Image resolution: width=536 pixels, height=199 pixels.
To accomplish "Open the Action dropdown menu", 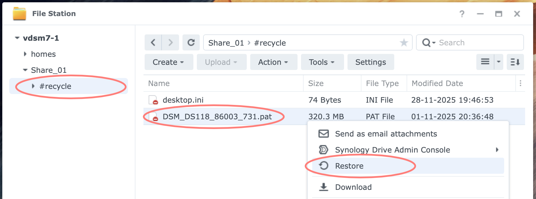I will tap(274, 62).
